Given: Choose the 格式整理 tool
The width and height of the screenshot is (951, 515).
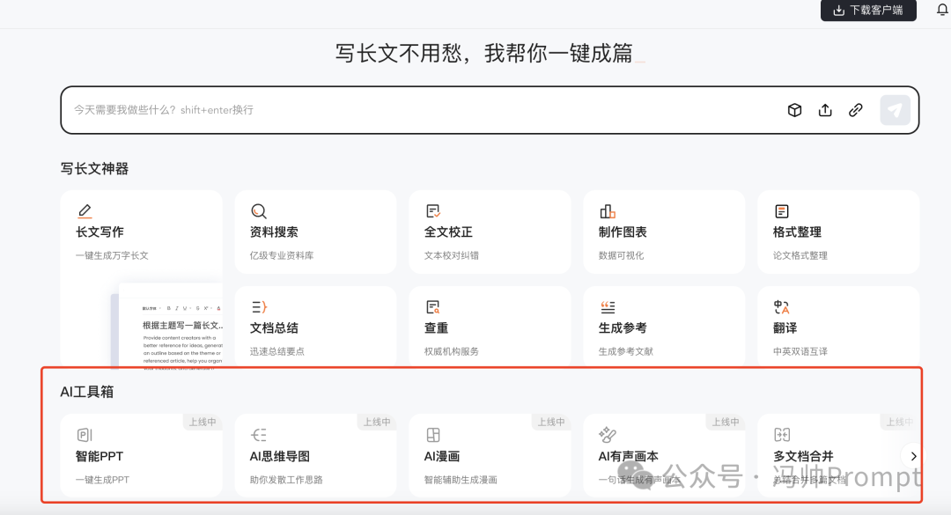Looking at the screenshot, I should point(837,232).
